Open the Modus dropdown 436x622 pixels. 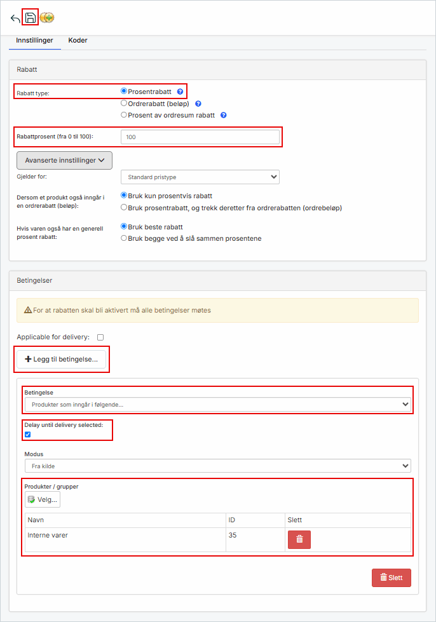click(x=217, y=466)
